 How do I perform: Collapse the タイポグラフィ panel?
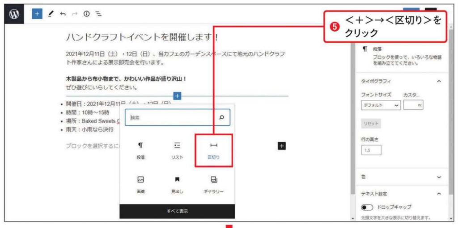click(439, 81)
